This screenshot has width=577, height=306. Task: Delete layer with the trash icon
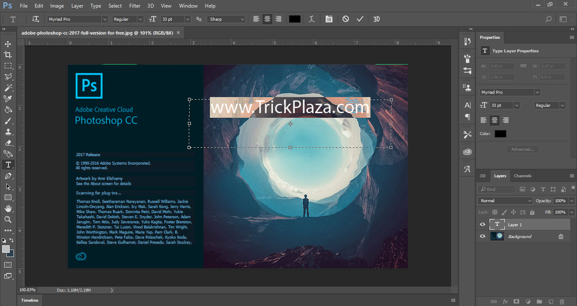(561, 301)
